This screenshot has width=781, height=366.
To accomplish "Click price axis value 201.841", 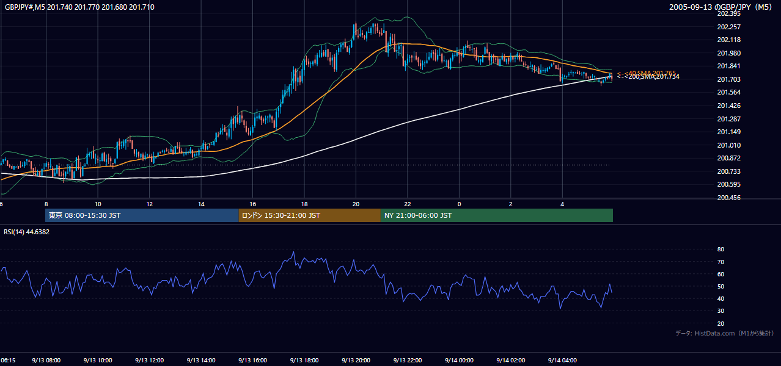I will pos(728,66).
